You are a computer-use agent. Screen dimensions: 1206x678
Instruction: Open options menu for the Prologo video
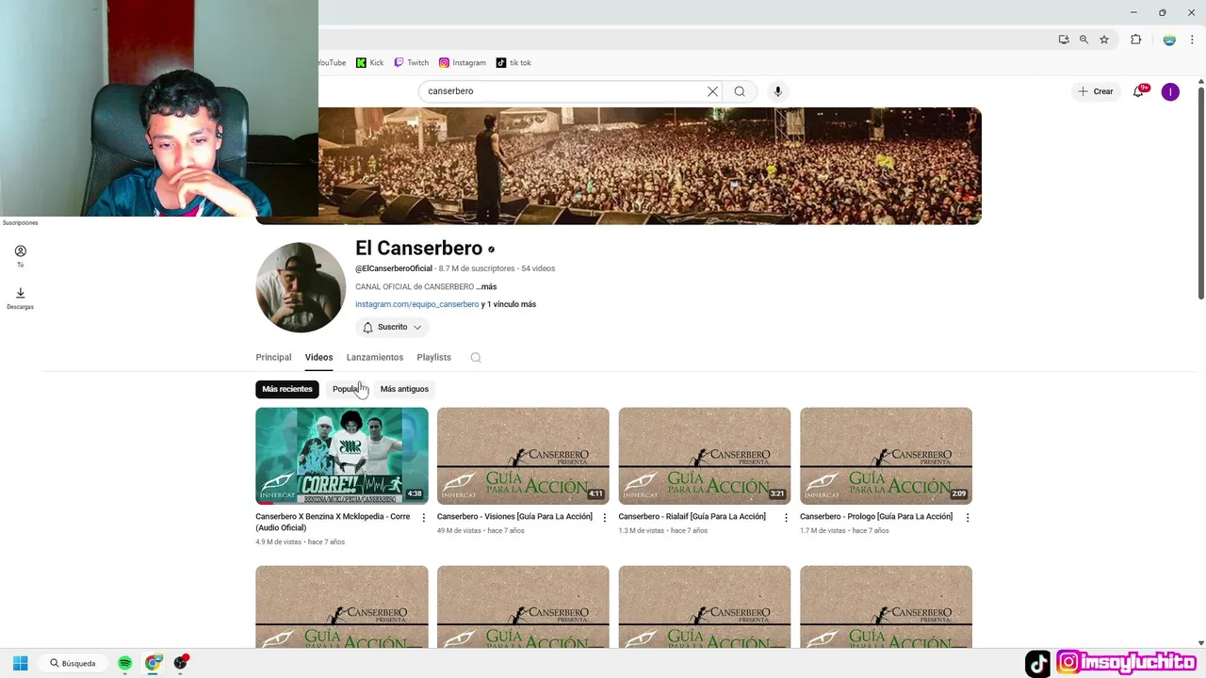[x=968, y=518]
